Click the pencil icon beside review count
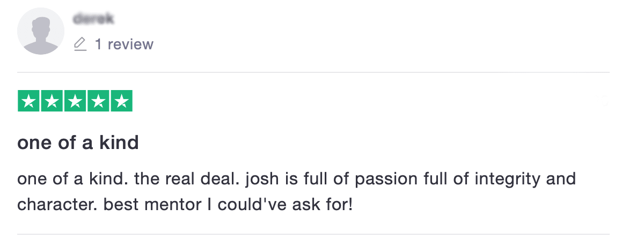 click(80, 44)
